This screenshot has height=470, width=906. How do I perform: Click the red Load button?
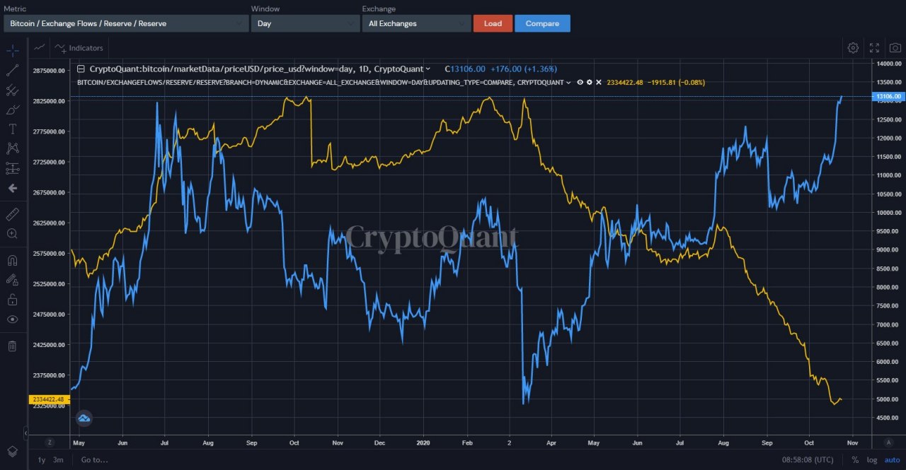tap(493, 23)
